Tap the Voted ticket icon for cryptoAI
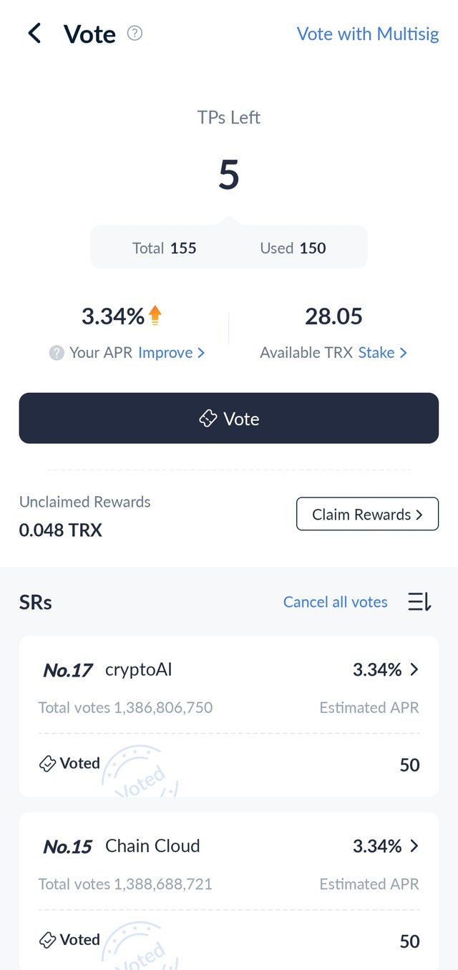The width and height of the screenshot is (458, 970). [x=47, y=764]
